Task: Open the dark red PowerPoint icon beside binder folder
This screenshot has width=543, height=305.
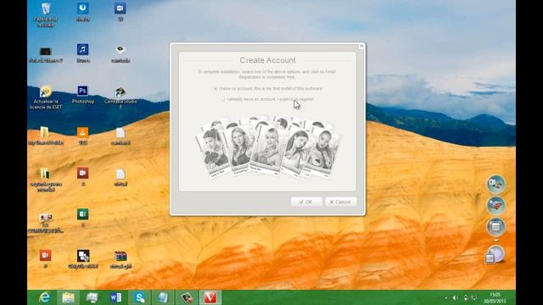Action: [x=83, y=177]
